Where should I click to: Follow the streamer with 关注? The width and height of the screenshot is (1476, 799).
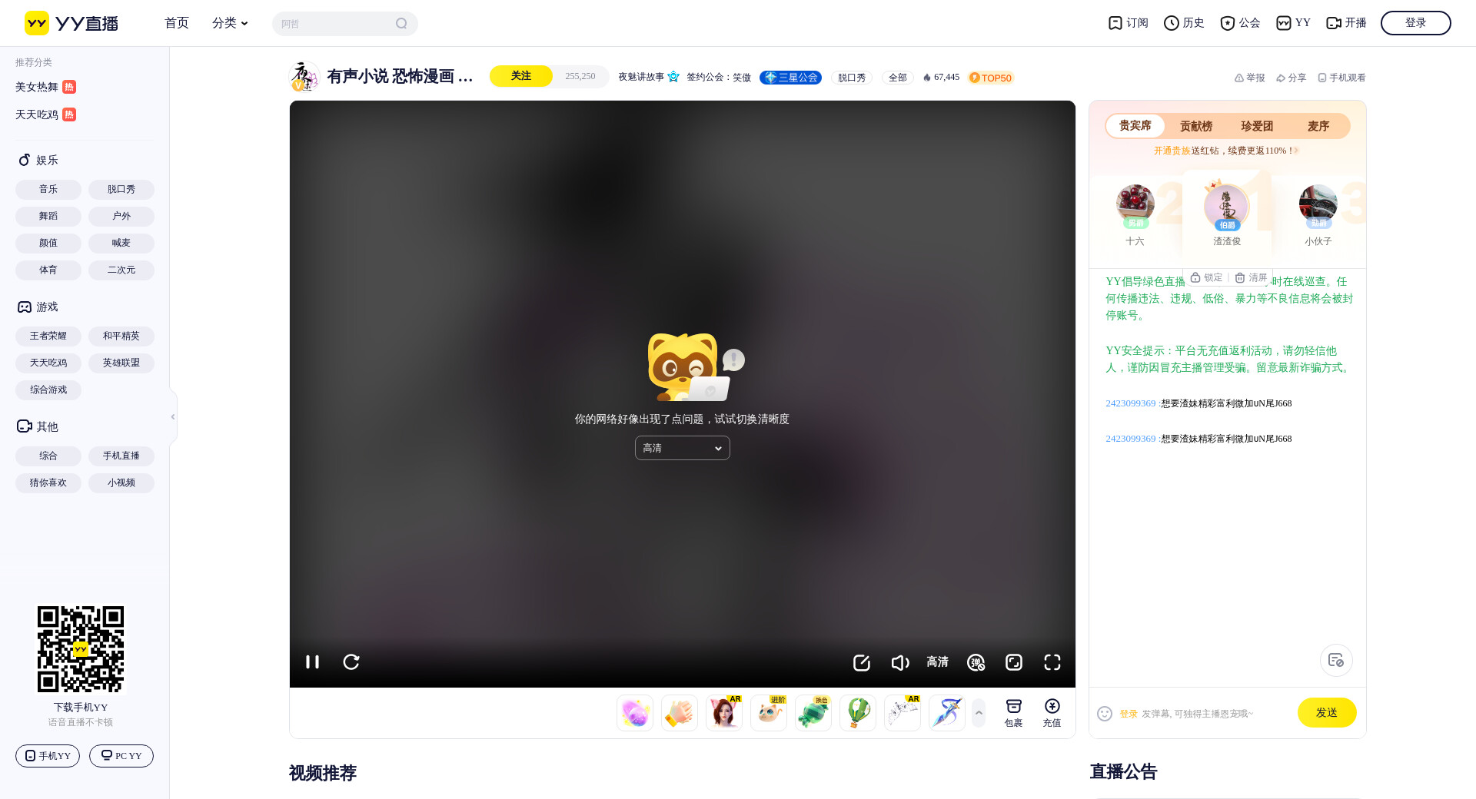click(521, 76)
